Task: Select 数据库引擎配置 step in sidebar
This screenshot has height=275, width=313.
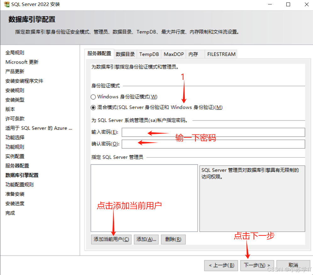Action: coord(22,175)
